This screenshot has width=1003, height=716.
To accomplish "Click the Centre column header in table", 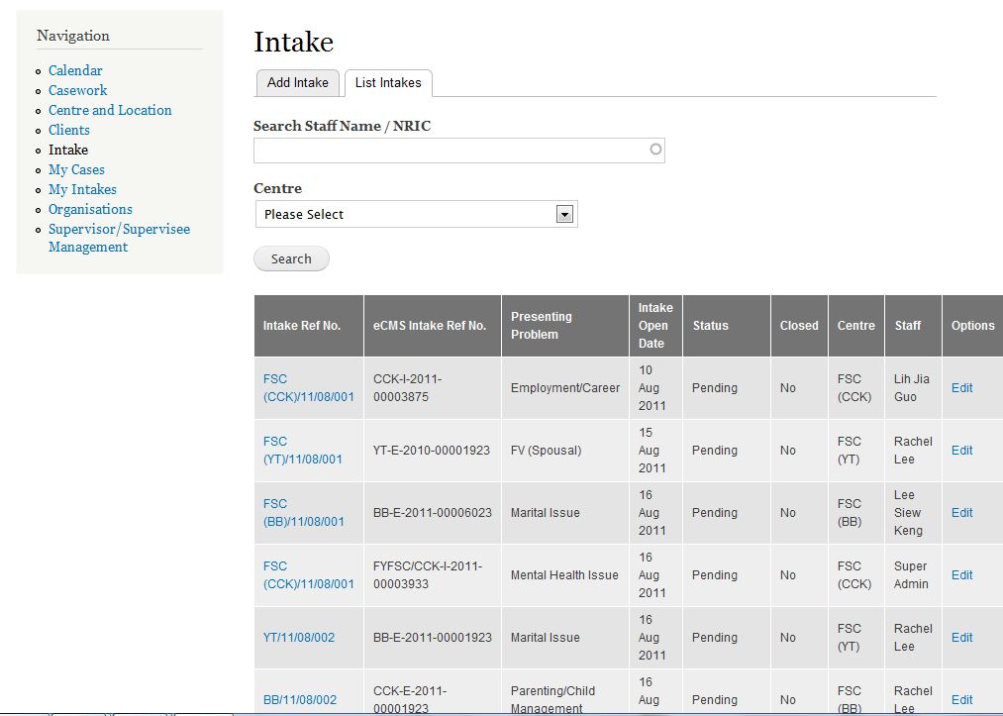I will tap(855, 326).
